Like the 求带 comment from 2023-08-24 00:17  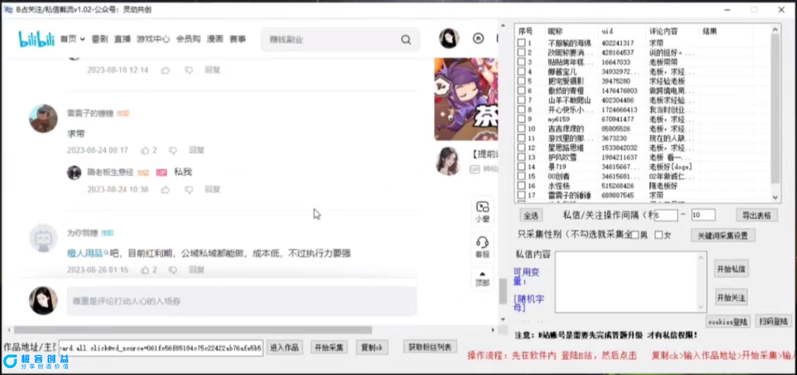[x=145, y=150]
